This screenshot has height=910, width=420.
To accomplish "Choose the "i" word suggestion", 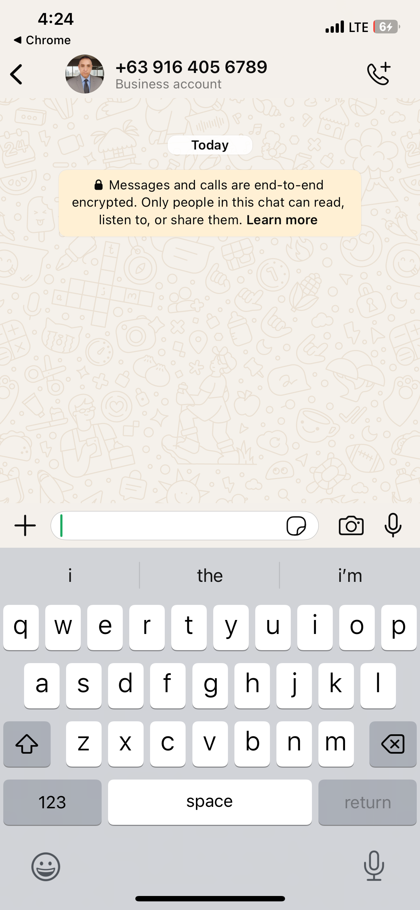I will coord(70,575).
